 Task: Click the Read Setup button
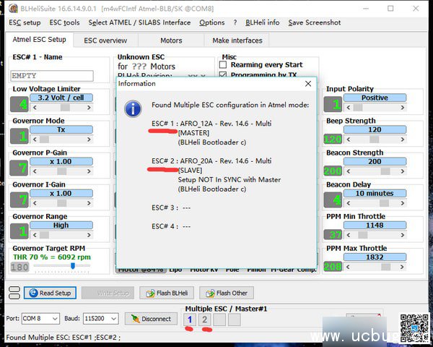click(50, 293)
